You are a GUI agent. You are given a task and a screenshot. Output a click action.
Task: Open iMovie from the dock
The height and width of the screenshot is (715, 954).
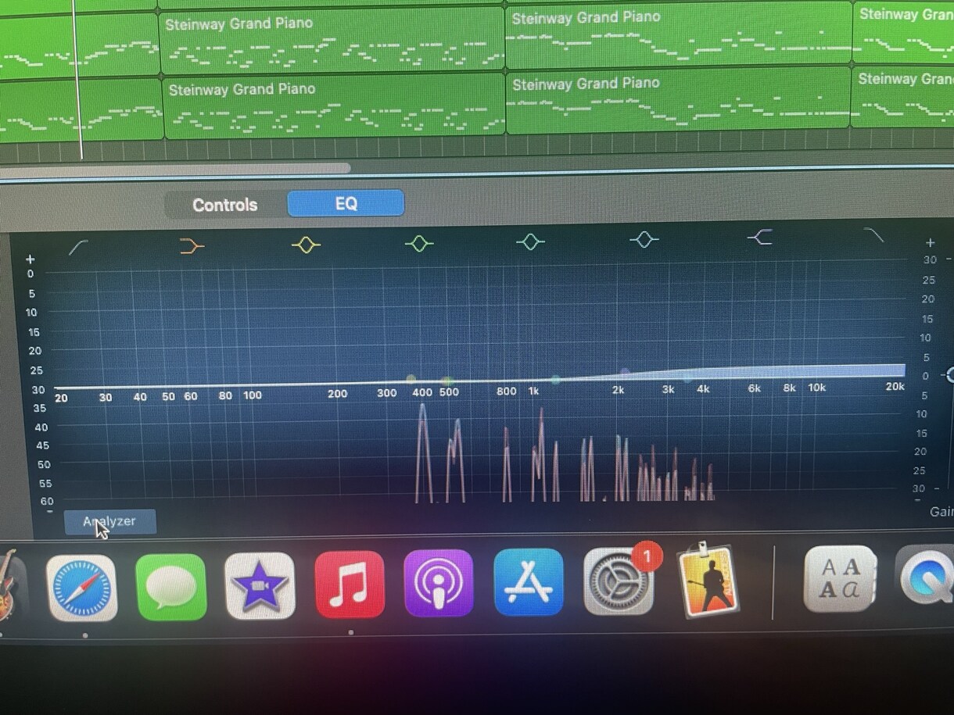[x=260, y=586]
